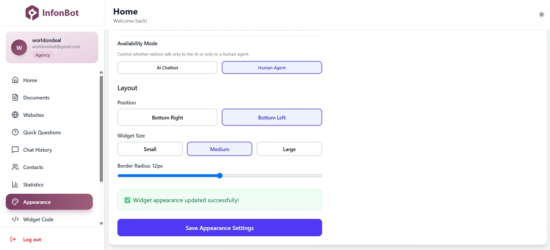
Task: Click the Log out link
Action: 32,240
